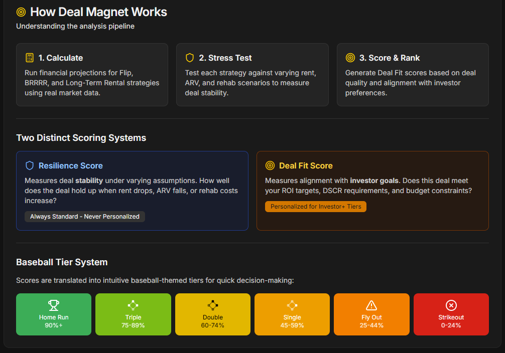The height and width of the screenshot is (353, 505).
Task: Click the 'Strikeout' tier label
Action: click(451, 317)
